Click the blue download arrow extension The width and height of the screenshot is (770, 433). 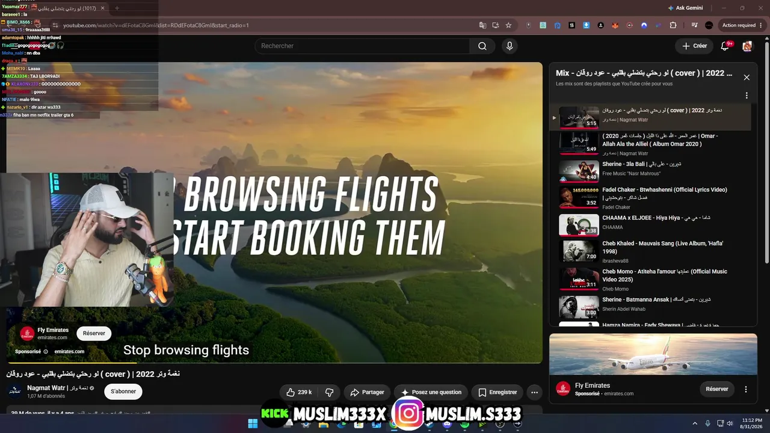tap(586, 25)
